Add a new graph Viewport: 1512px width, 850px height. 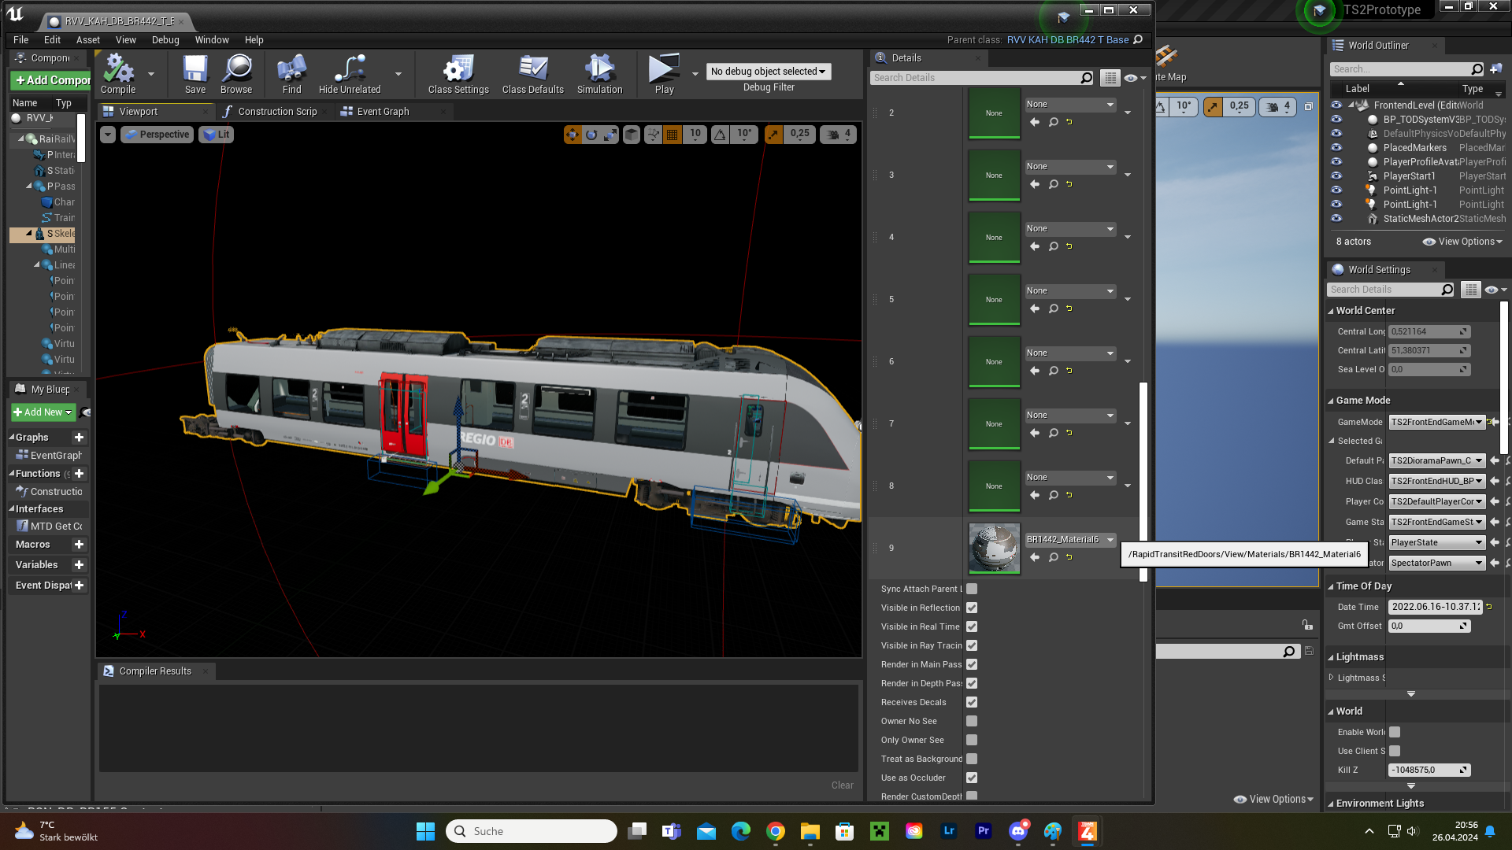79,438
